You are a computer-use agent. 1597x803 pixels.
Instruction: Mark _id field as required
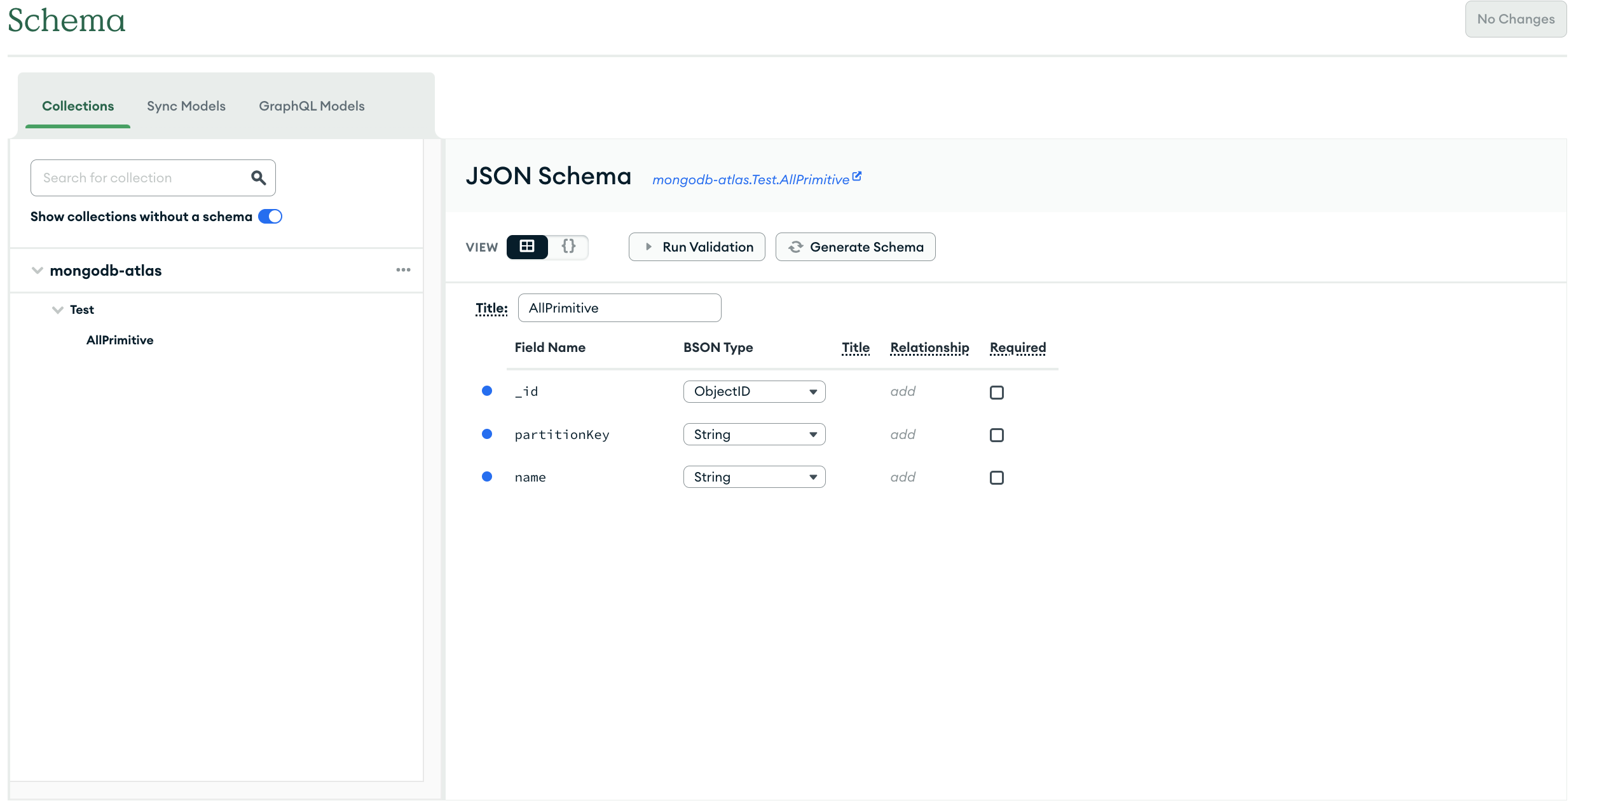[x=996, y=393]
